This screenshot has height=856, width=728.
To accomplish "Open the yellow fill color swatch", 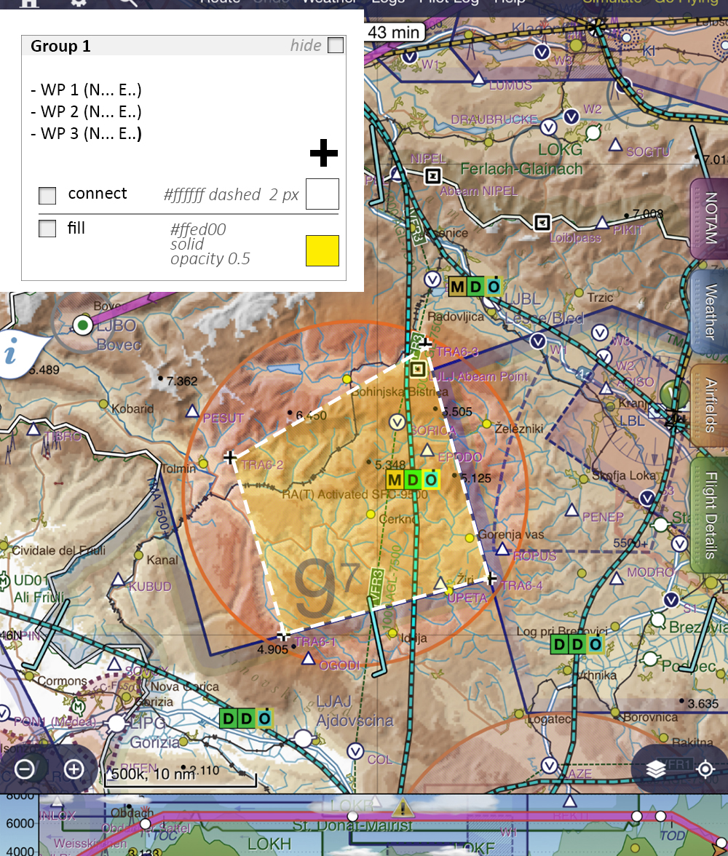I will tap(322, 250).
